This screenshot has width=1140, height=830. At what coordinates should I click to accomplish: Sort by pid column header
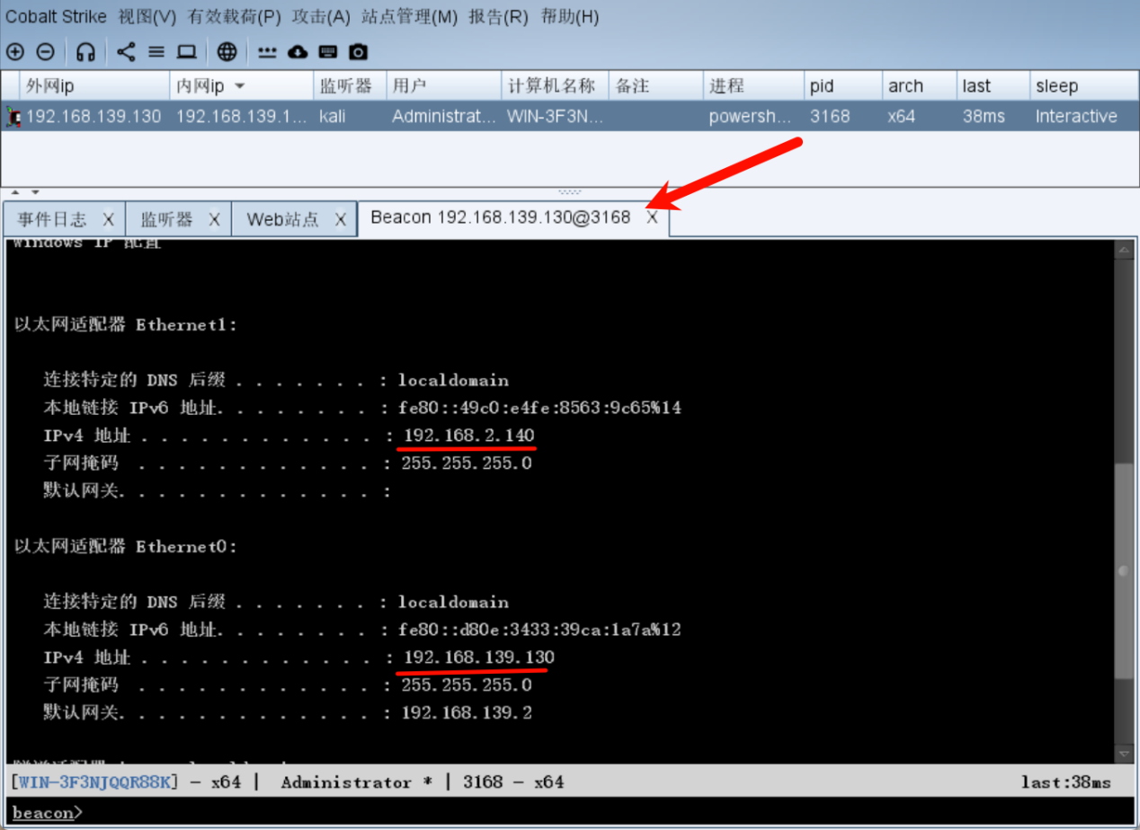(x=842, y=86)
